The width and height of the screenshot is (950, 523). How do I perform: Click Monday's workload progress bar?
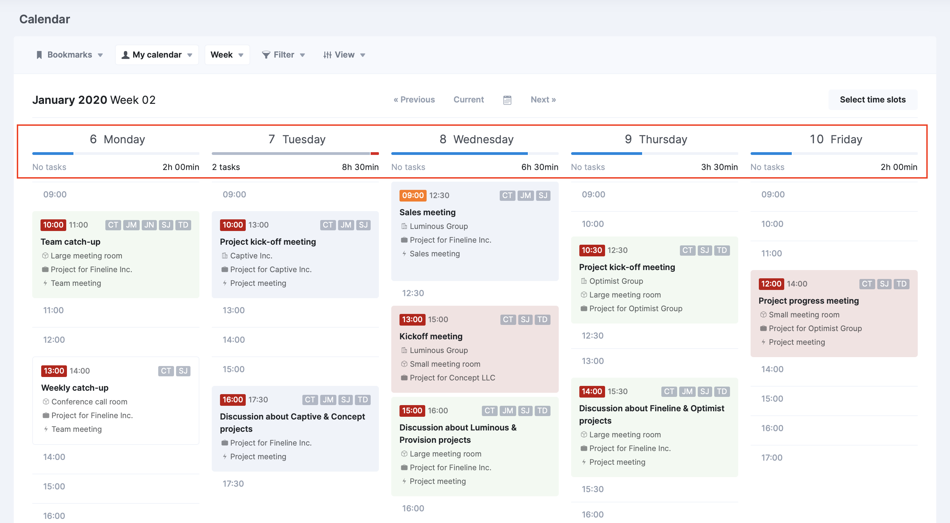point(116,153)
